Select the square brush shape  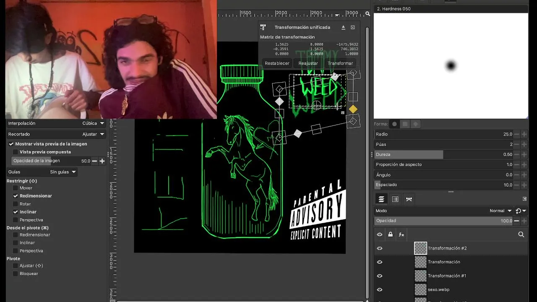click(x=405, y=124)
